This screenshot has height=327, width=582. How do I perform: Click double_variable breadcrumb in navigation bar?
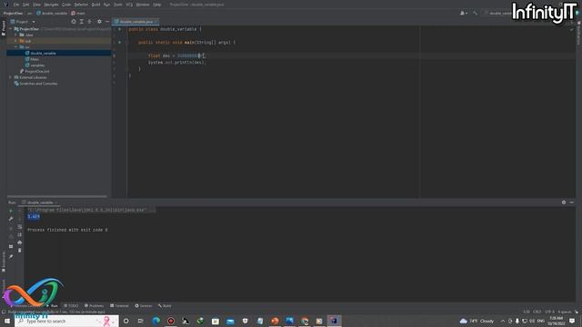click(52, 13)
